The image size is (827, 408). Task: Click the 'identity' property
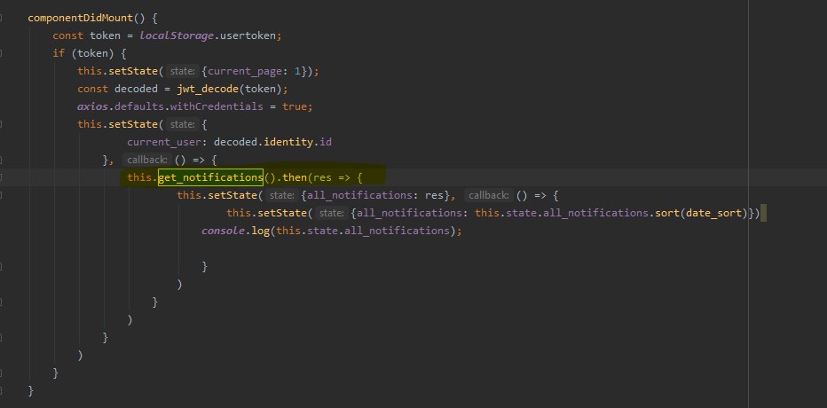(288, 142)
